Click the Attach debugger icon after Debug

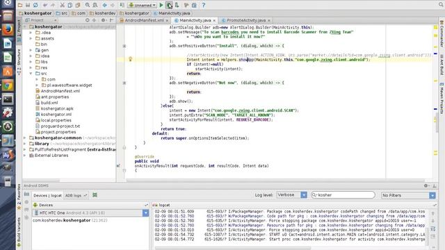[177, 5]
